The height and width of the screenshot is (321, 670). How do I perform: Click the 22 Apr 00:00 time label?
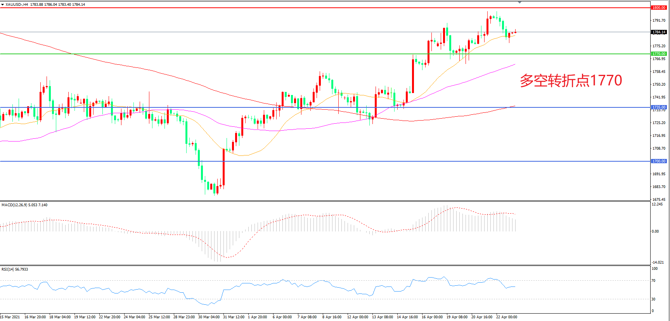pyautogui.click(x=506, y=317)
